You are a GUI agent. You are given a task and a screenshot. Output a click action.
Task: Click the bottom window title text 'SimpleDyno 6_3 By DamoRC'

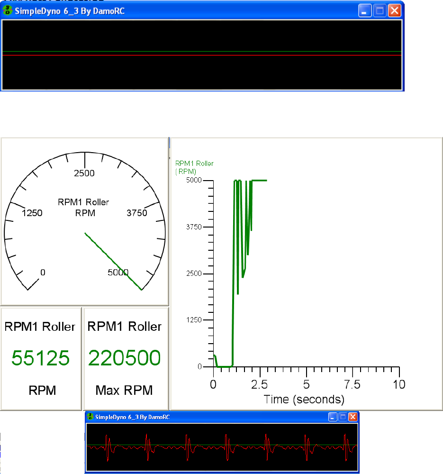[x=132, y=417]
